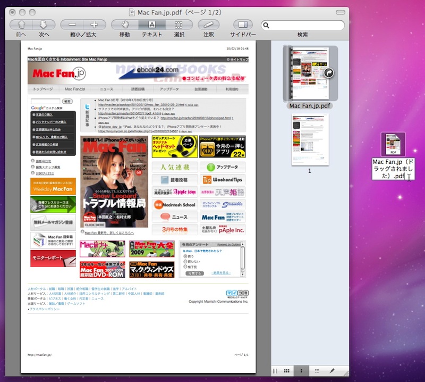This screenshot has width=425, height=382.
Task: Click the dragged Mac Fan.jp PDF desktop icon
Action: (394, 145)
